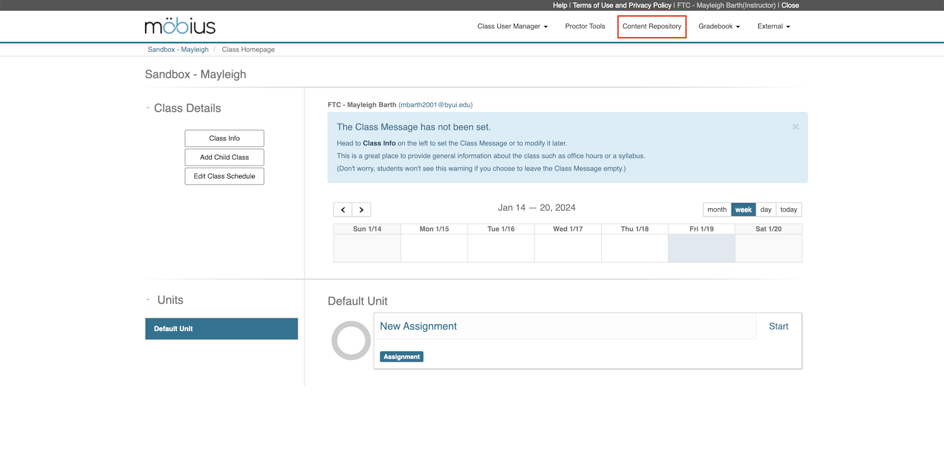Click the assignment progress circle

tap(351, 340)
